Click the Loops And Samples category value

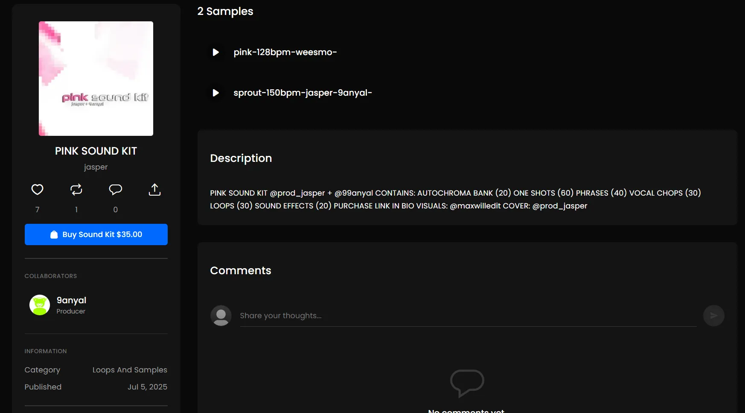130,370
